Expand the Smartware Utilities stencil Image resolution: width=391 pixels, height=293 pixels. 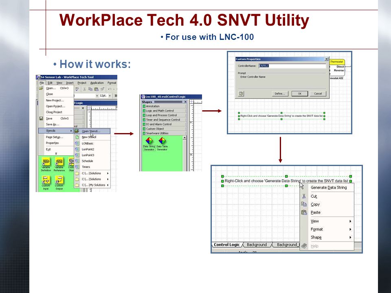[164, 133]
